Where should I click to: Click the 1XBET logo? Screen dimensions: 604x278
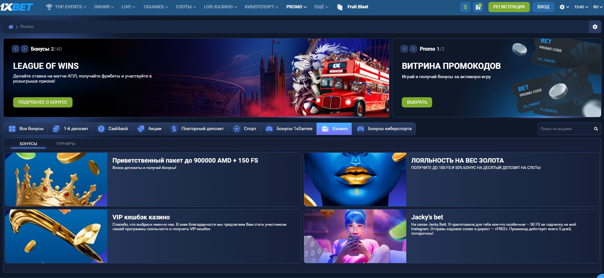(x=17, y=7)
